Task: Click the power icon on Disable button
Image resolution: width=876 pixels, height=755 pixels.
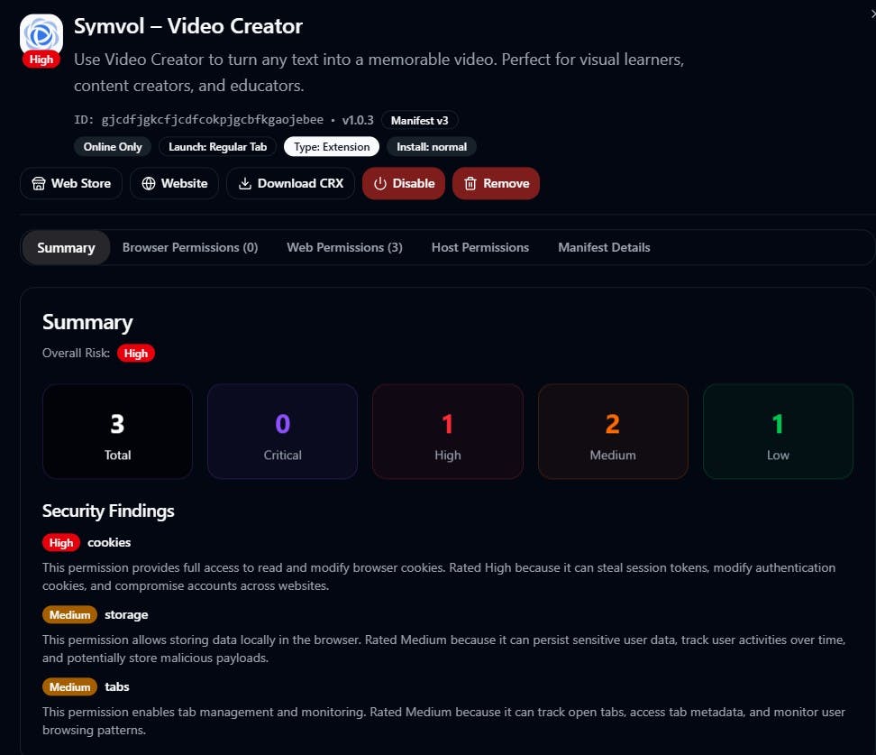Action: point(380,183)
